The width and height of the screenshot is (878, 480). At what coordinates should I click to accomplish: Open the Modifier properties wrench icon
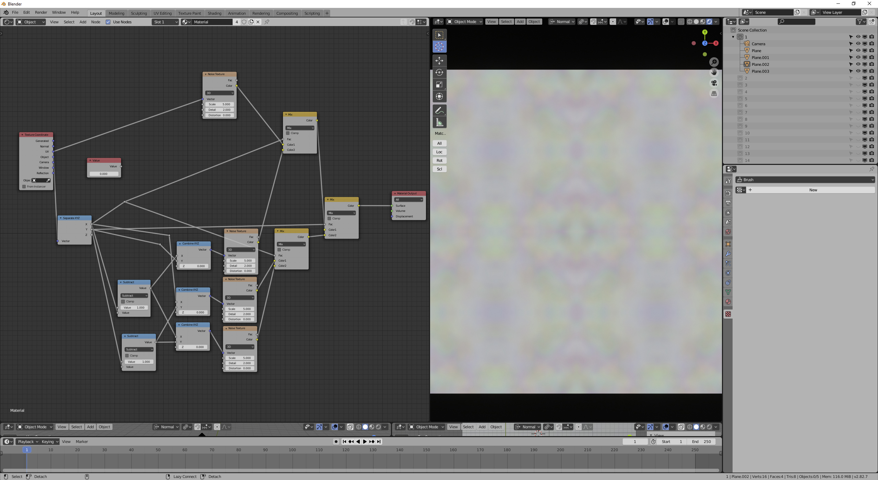pyautogui.click(x=728, y=254)
